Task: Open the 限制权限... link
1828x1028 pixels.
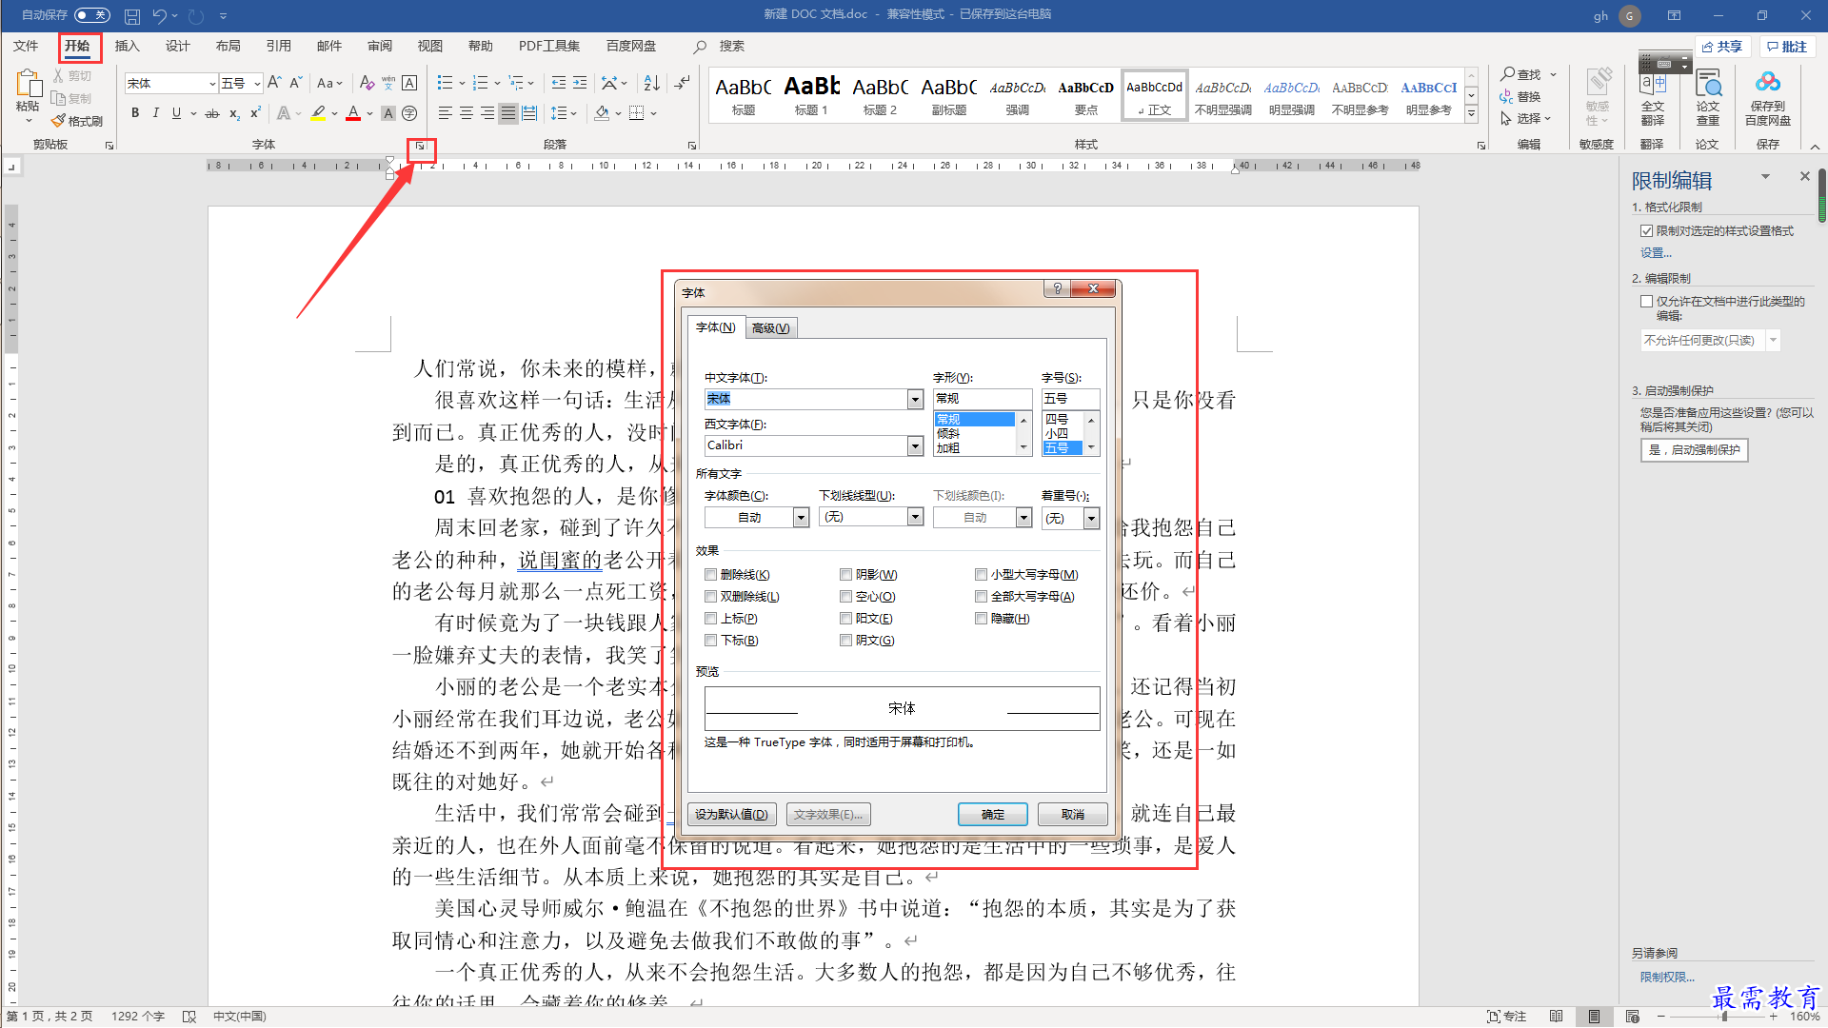Action: click(x=1667, y=977)
